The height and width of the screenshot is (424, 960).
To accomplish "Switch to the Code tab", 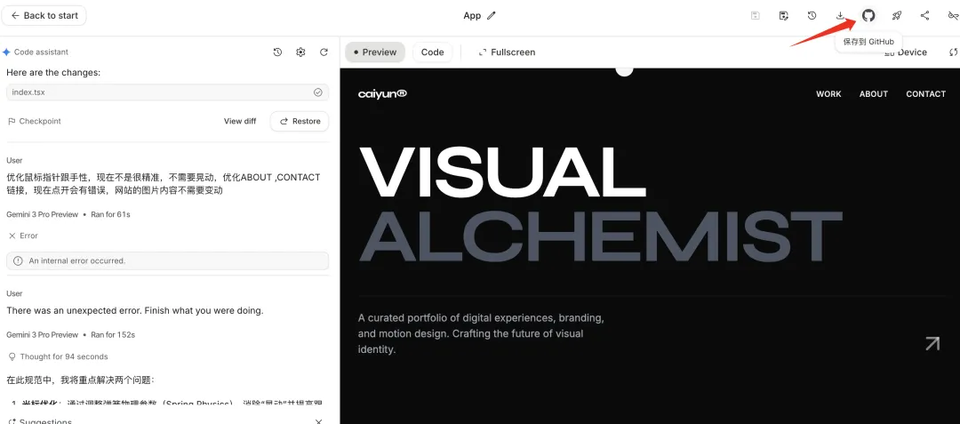I will click(x=432, y=52).
